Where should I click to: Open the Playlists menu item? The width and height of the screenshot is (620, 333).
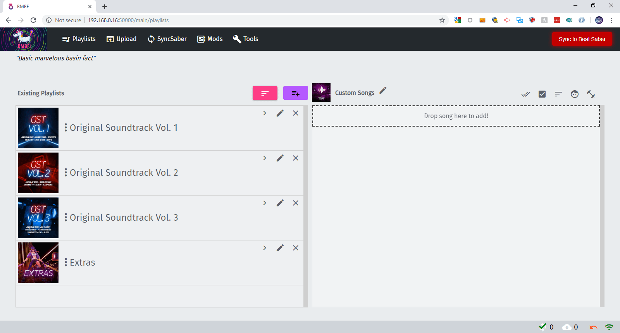click(79, 39)
